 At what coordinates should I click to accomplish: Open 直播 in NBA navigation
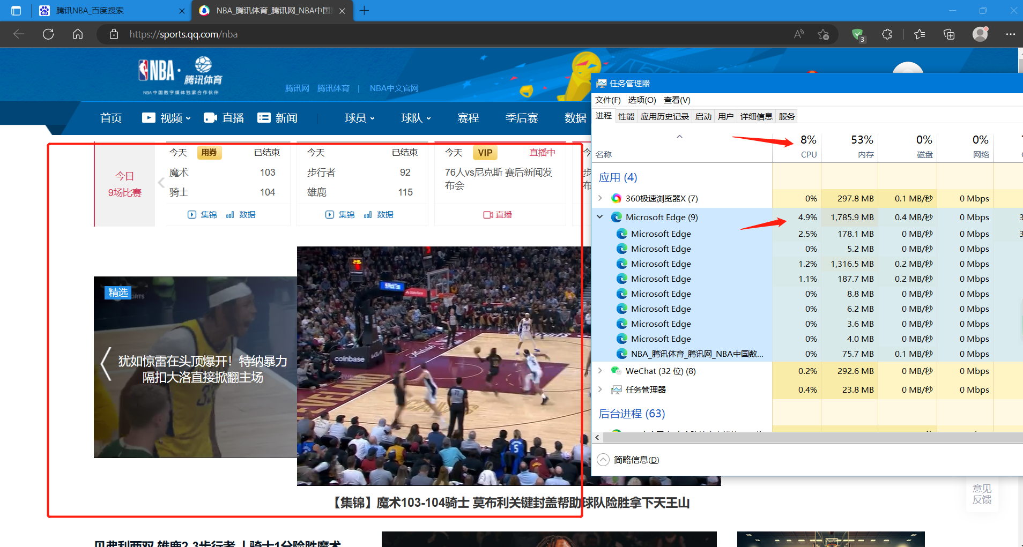pyautogui.click(x=224, y=118)
